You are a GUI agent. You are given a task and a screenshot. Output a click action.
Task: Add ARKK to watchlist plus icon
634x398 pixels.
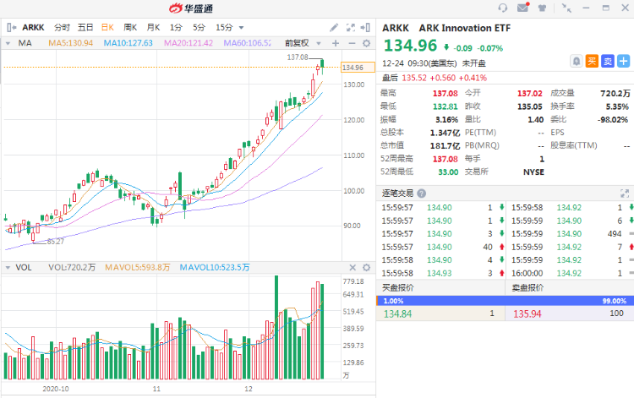(624, 62)
